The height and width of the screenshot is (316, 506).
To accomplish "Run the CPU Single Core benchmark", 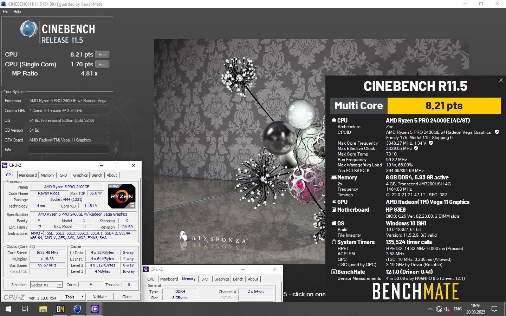I will click(x=102, y=64).
